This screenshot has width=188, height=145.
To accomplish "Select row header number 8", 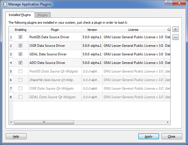I will 11,97.
